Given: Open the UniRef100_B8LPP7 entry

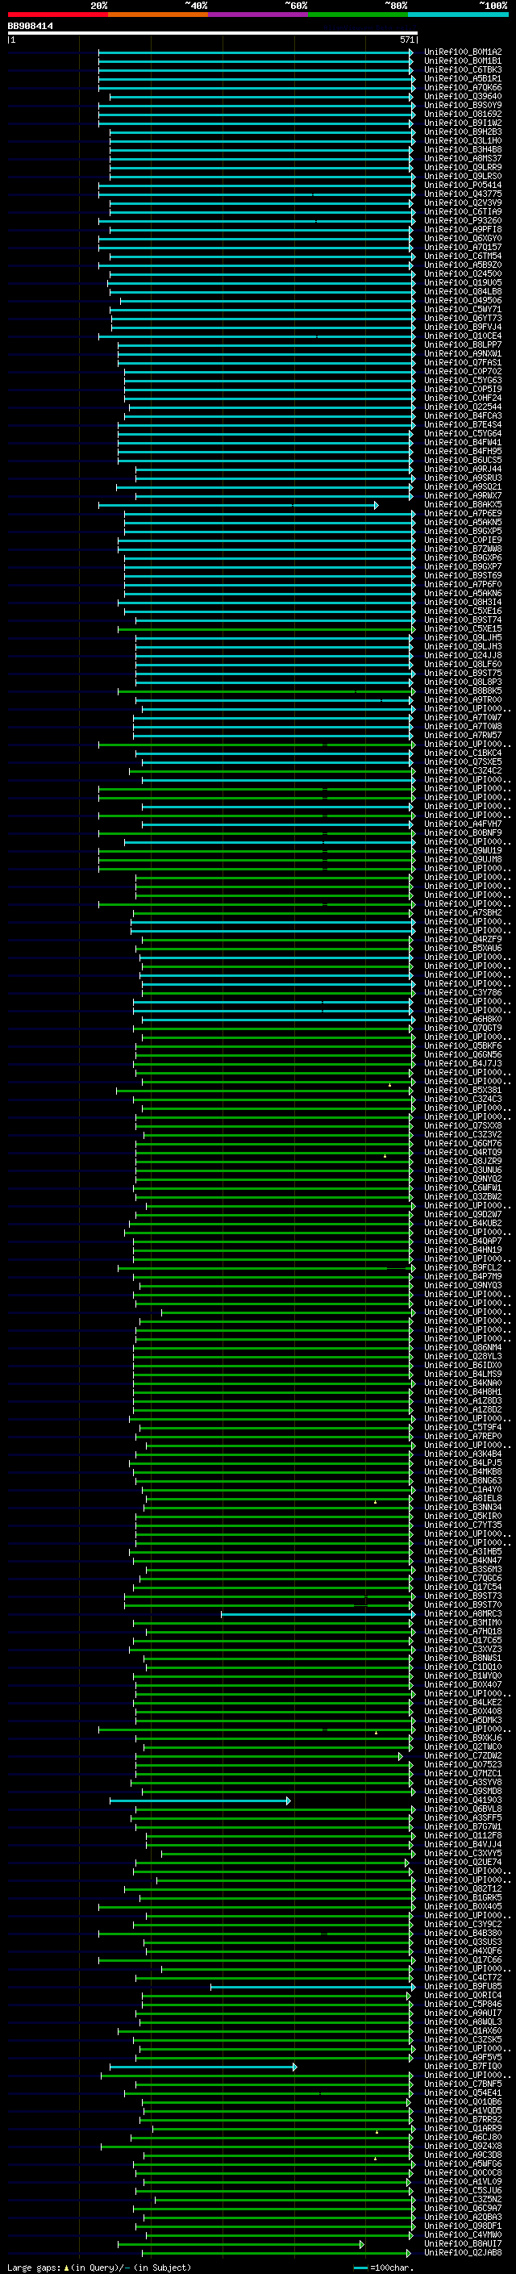Looking at the screenshot, I should (463, 344).
